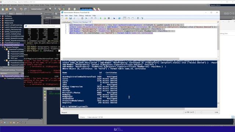
Task: Click ISE script pane horizontal scrollbar
Action: [121, 59]
